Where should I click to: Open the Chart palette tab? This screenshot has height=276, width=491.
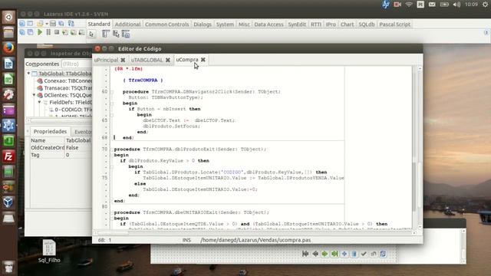[347, 24]
